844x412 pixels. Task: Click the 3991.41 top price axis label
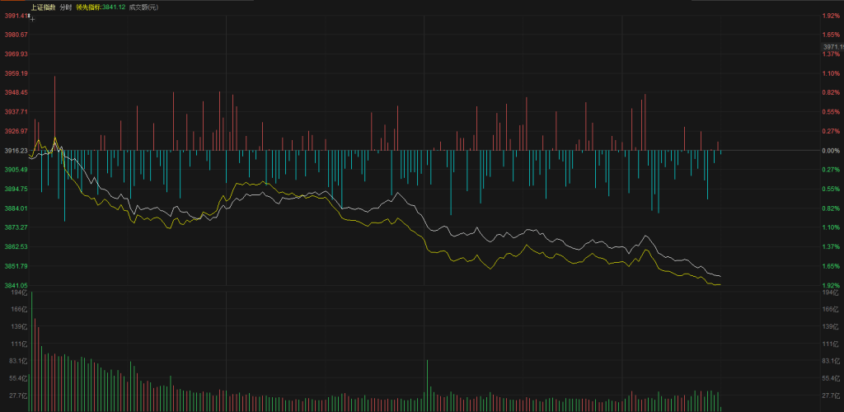tap(16, 16)
